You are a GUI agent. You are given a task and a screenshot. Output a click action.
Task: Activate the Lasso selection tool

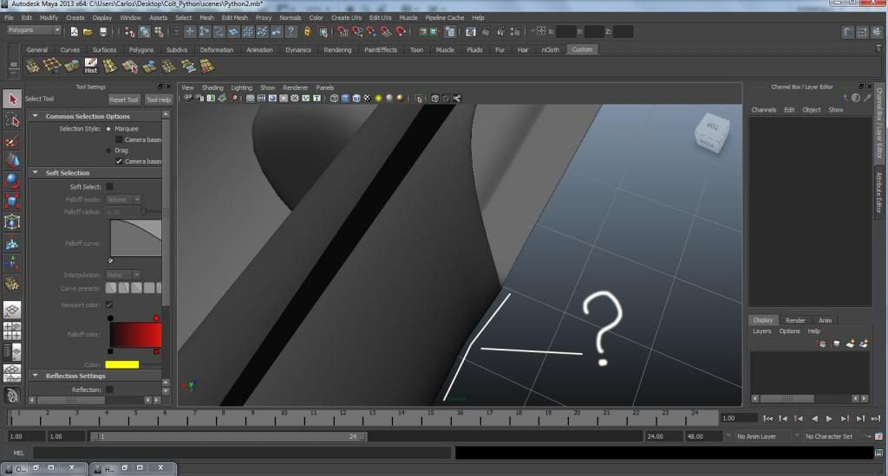pyautogui.click(x=12, y=120)
